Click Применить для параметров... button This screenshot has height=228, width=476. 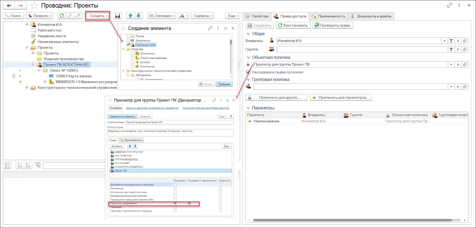tap(341, 97)
